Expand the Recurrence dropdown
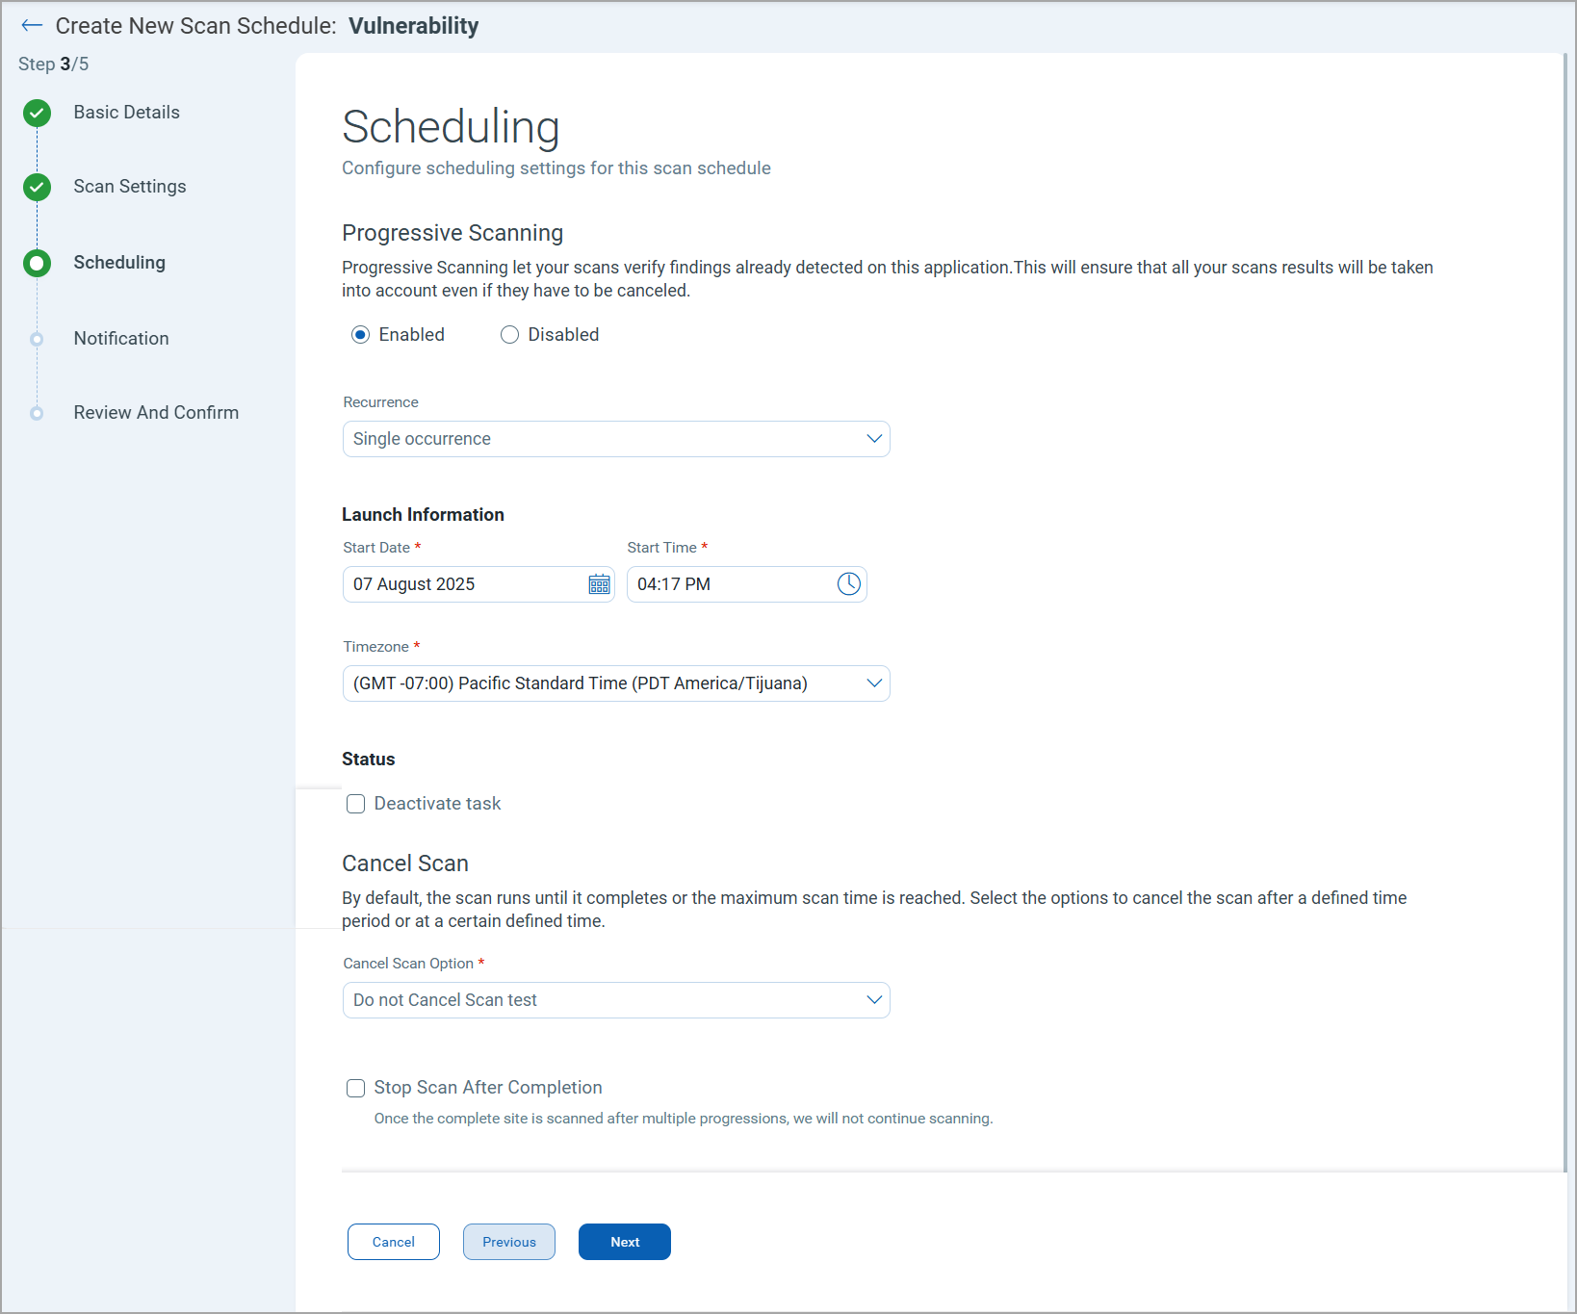1577x1314 pixels. [x=616, y=439]
